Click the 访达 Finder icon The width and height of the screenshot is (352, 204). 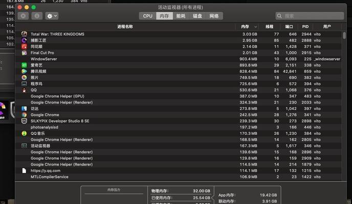coord(24,109)
